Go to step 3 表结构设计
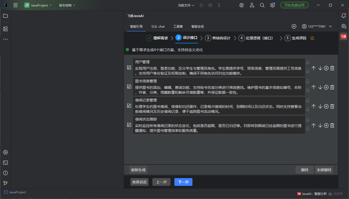Viewport: 349px width, 199px height. tap(218, 38)
